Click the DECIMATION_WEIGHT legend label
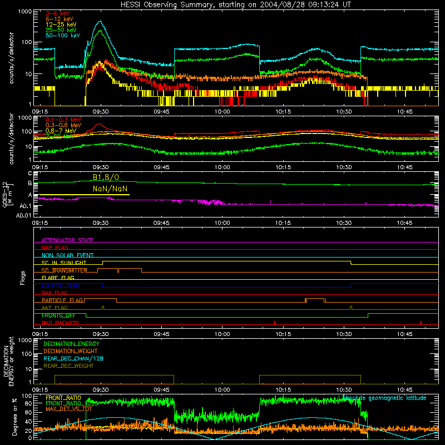Viewport: 445px width, 445px height. (71, 351)
